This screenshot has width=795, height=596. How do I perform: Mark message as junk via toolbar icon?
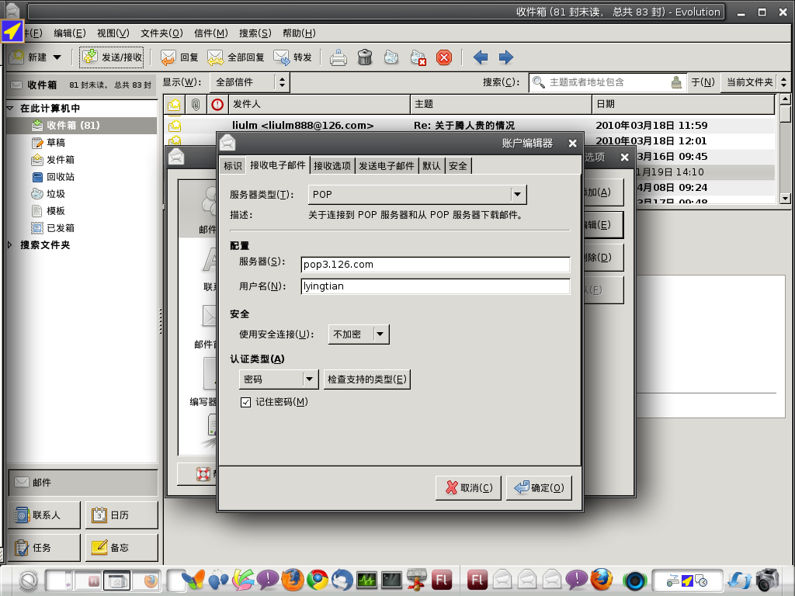(x=391, y=57)
